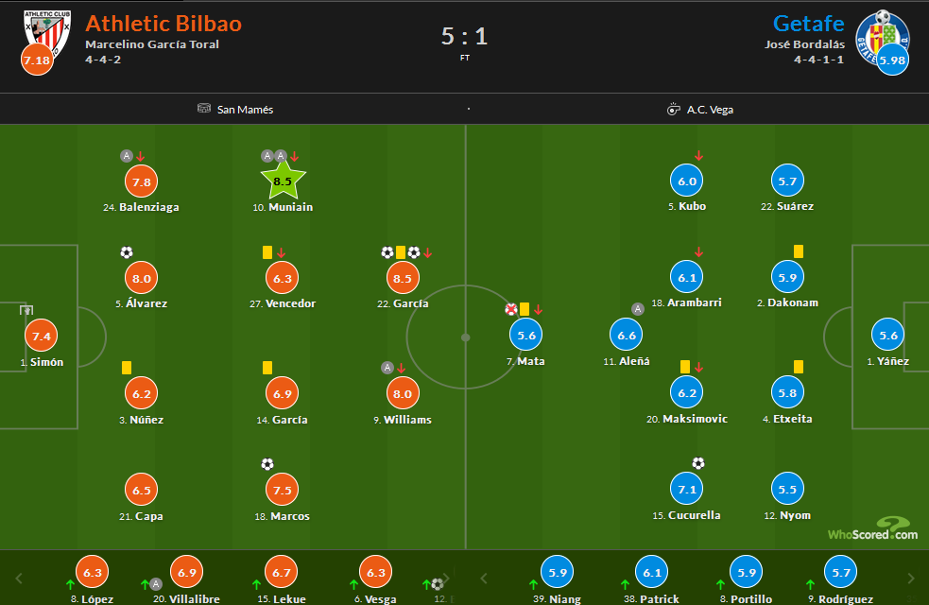Select Williams's 8.0 rating circle
This screenshot has width=929, height=605.
click(404, 393)
